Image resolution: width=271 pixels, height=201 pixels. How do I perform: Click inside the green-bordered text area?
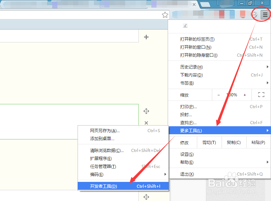coord(69,121)
